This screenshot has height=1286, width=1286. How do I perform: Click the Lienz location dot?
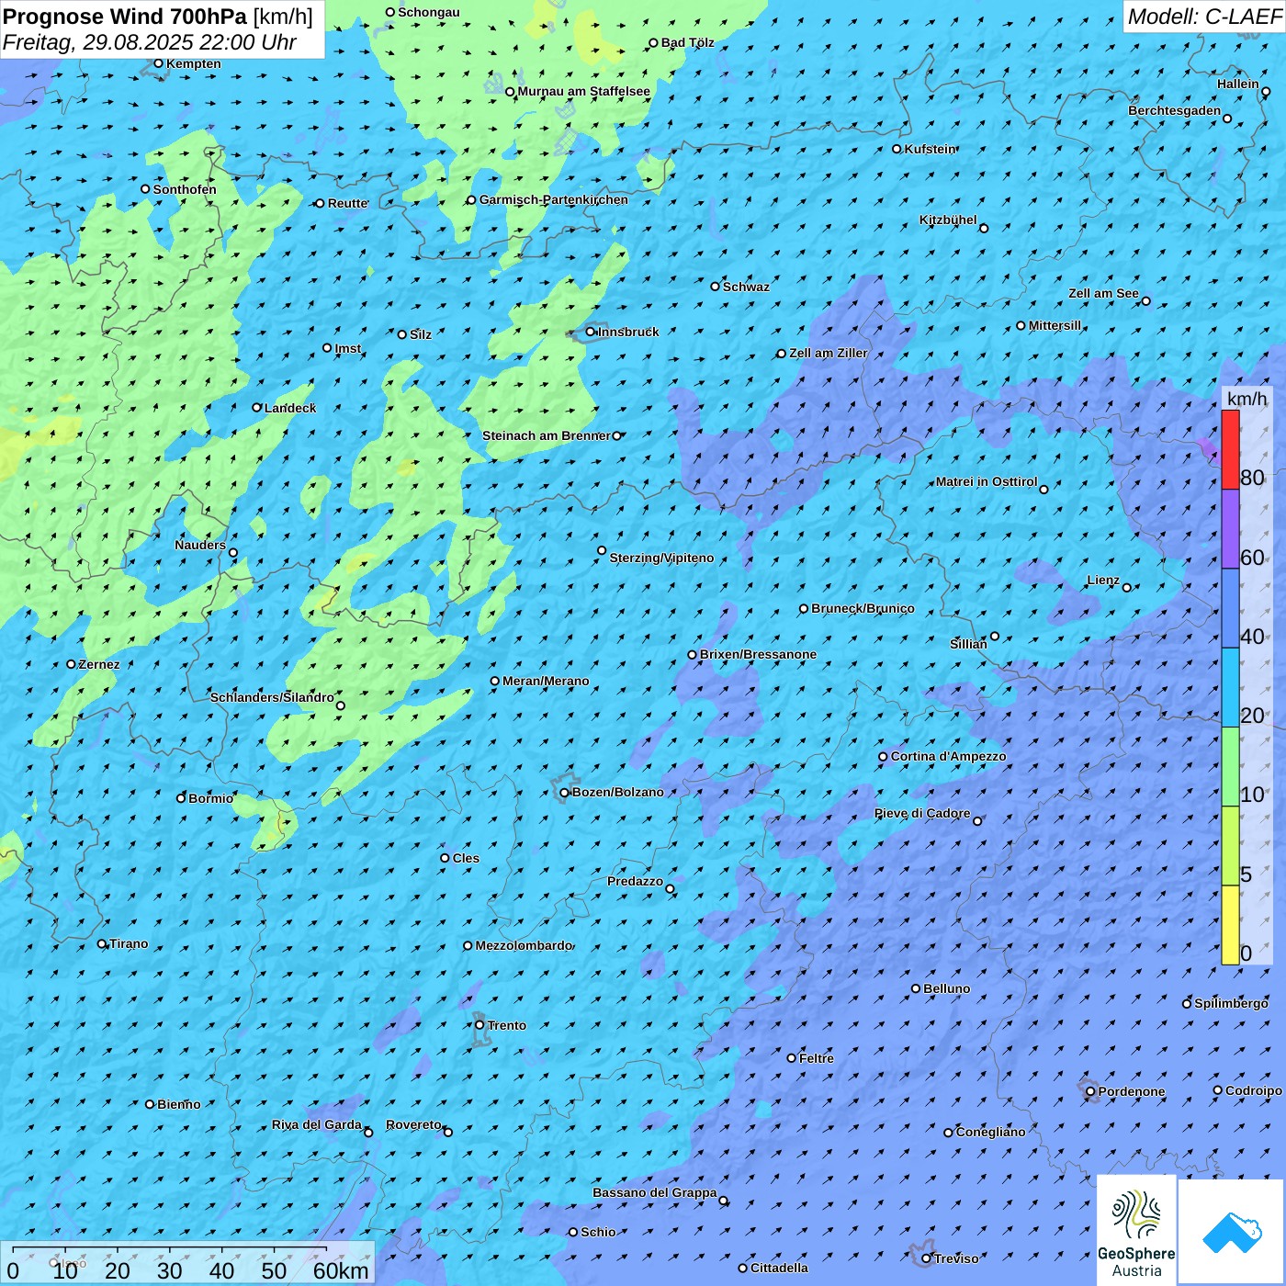(1127, 588)
